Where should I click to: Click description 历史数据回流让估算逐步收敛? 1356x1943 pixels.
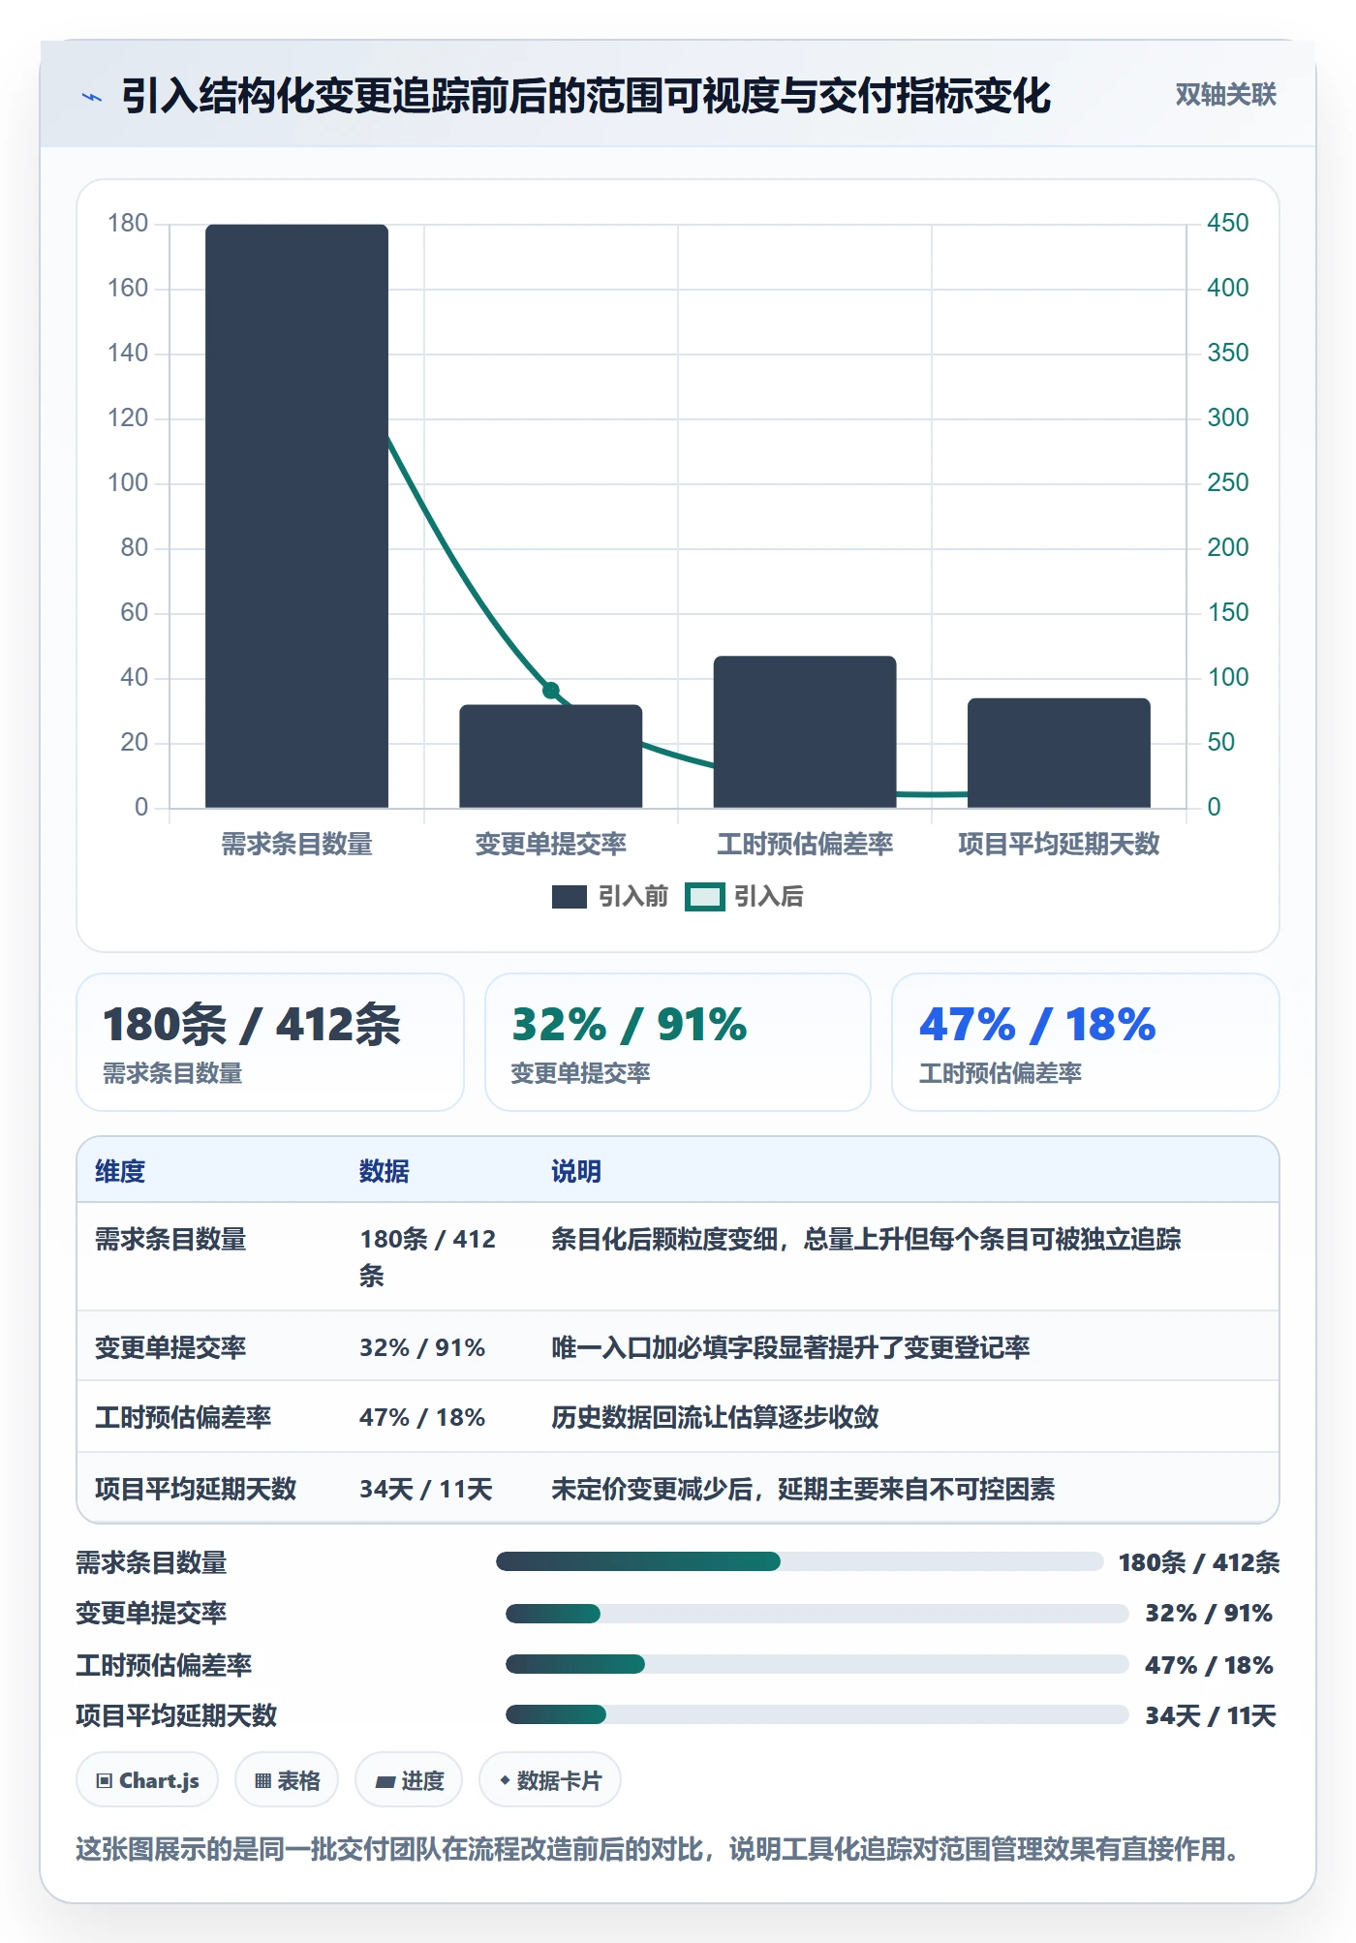tap(715, 1417)
